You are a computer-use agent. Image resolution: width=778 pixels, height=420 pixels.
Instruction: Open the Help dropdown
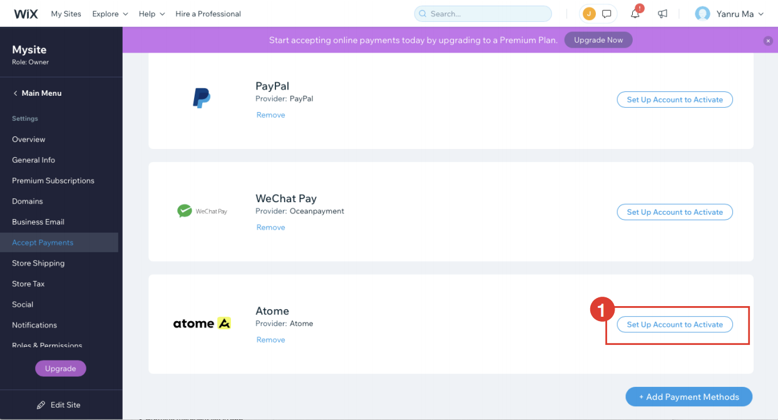pos(151,13)
